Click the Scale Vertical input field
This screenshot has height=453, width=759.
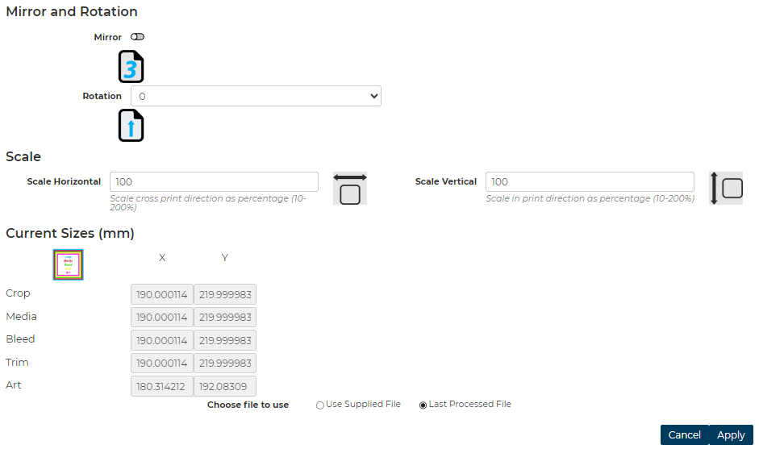590,181
